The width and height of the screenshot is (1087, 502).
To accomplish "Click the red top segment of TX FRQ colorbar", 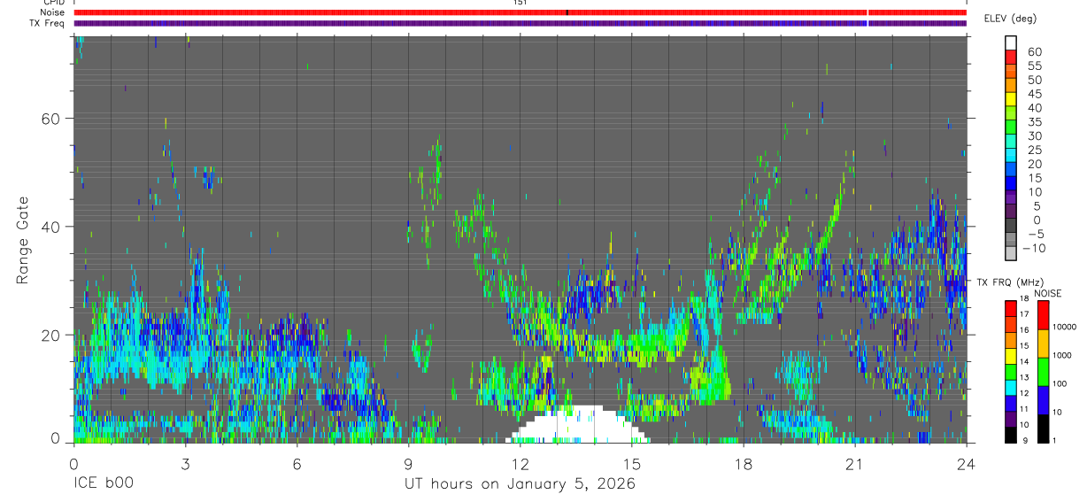I will (1011, 308).
